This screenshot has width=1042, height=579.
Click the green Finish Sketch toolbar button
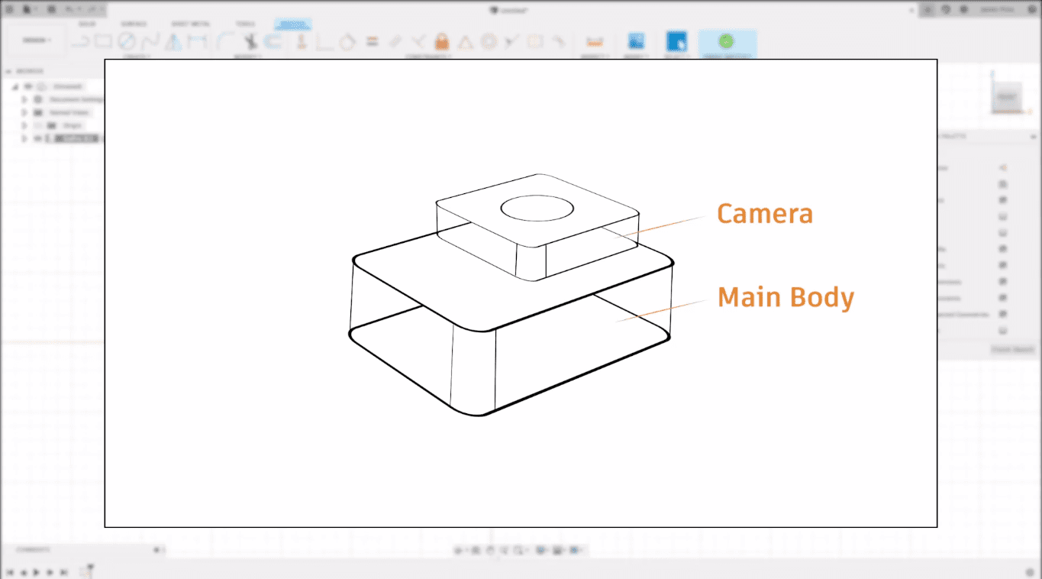(726, 40)
